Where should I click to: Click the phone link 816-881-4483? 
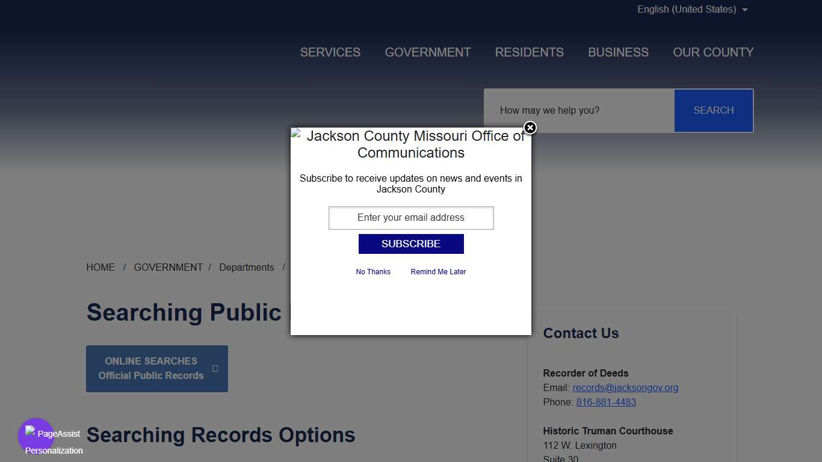[606, 402]
